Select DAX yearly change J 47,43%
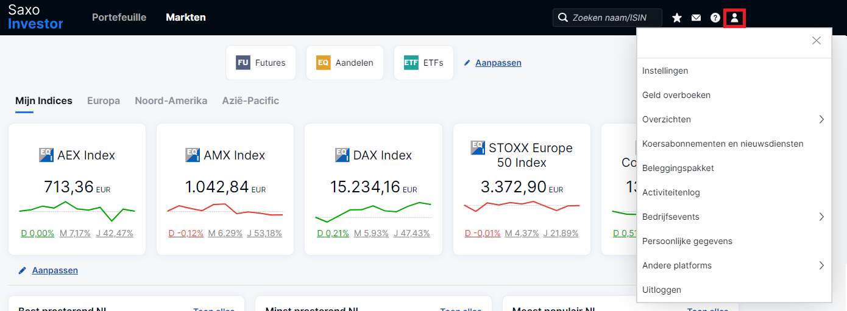The height and width of the screenshot is (311, 847). click(x=411, y=233)
